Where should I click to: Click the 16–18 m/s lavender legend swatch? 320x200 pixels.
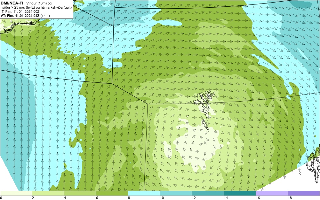coord(272,193)
